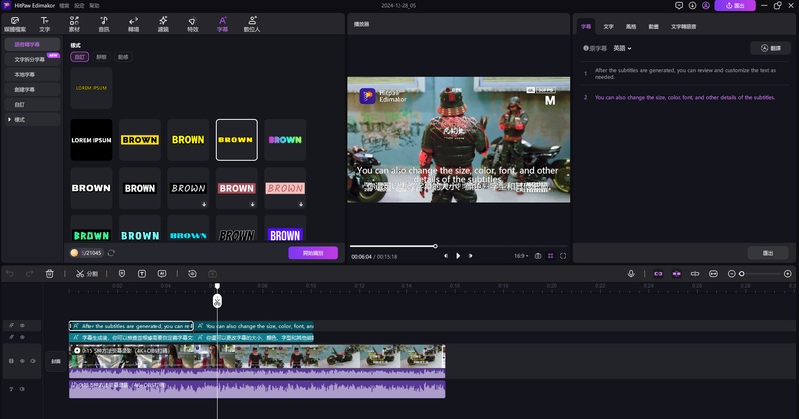Screen dimensions: 799x419
Task: Switch to the 動畫 tab in right panel
Action: tap(653, 26)
